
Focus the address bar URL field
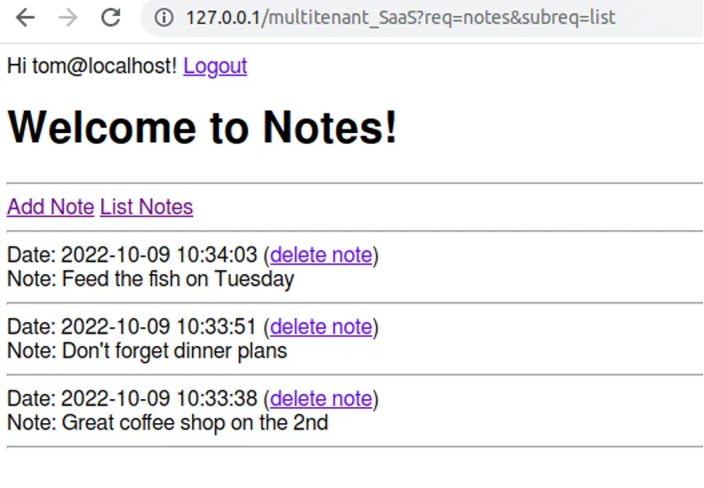pos(400,17)
